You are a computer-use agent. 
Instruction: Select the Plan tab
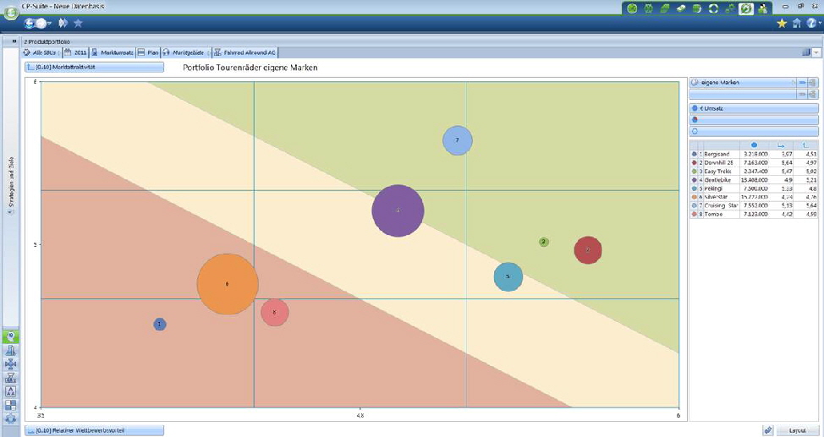click(x=148, y=52)
